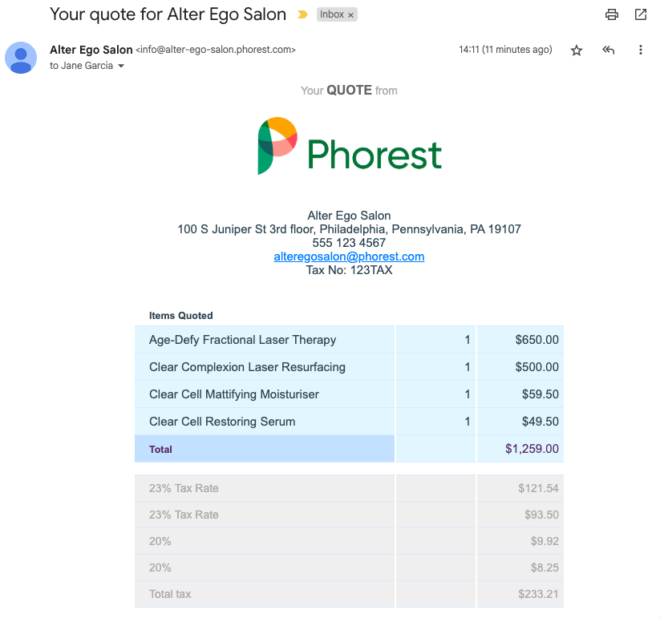Click the Clear Complexion Laser Resurfacing item
Image resolution: width=660 pixels, height=618 pixels.
(247, 367)
